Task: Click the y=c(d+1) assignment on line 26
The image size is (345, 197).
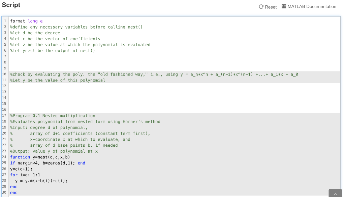Action: 21,169
